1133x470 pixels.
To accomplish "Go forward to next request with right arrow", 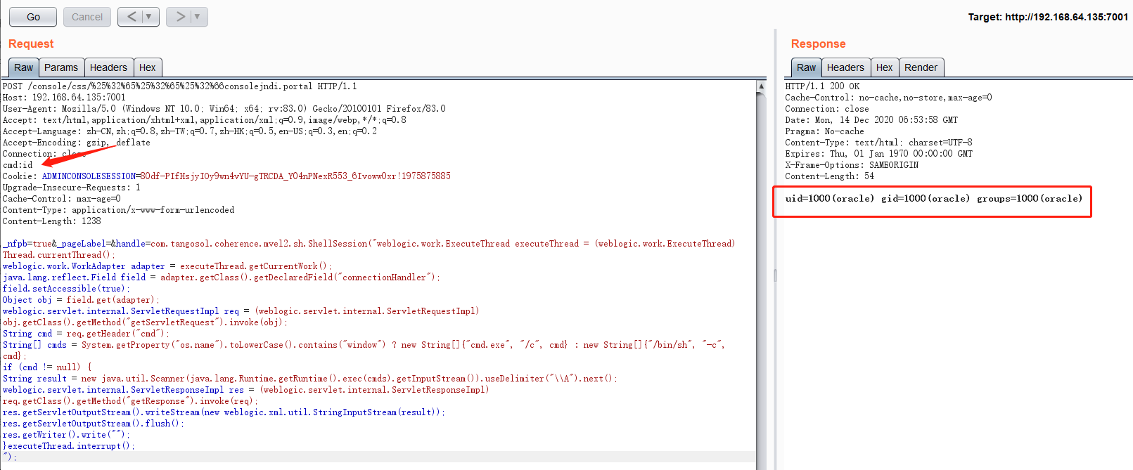I will (180, 16).
